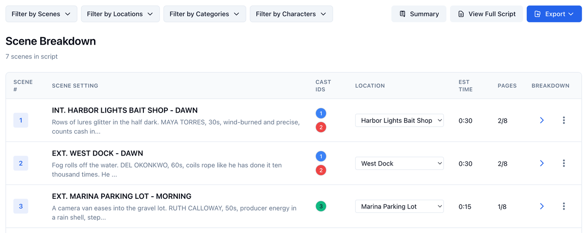This screenshot has height=233, width=587.
Task: Open more options menu for Bait Shop scene
Action: 564,120
